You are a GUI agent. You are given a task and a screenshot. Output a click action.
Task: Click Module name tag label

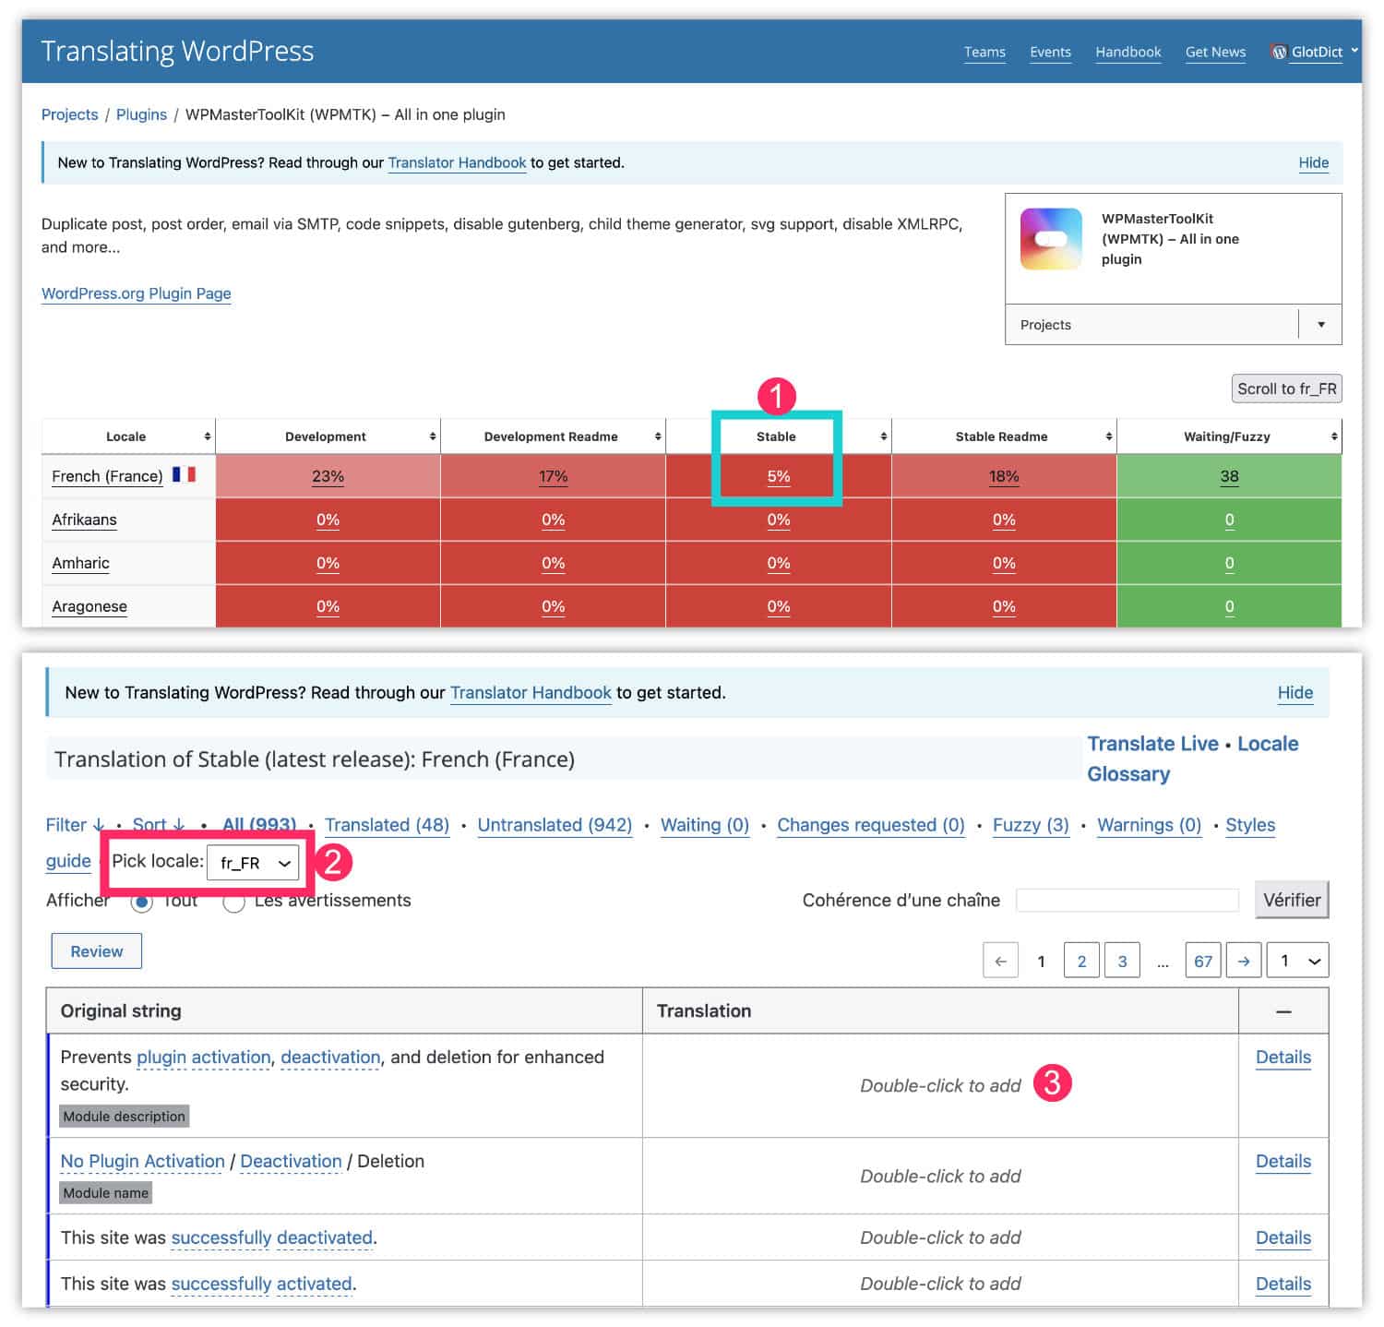(x=105, y=1193)
